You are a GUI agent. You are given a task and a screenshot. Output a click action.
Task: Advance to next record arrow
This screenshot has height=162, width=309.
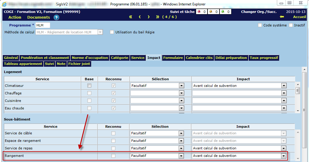tap(149, 17)
